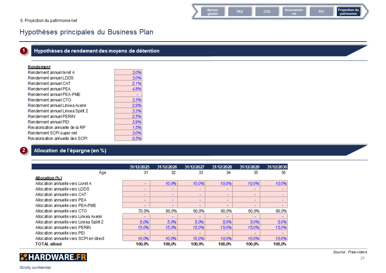
Task: Click PERIN allocation 15,0% for 31/12/2027
Action: point(191,228)
